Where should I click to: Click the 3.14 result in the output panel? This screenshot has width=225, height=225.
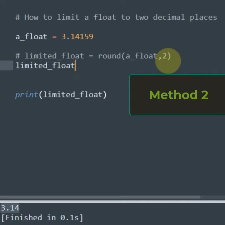[x=10, y=208]
